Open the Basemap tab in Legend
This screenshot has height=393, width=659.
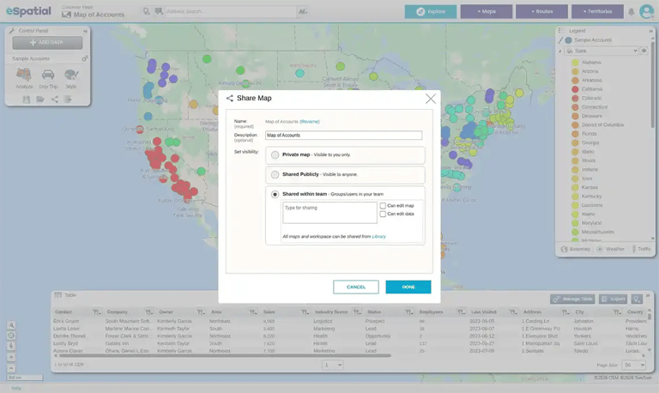pyautogui.click(x=576, y=249)
